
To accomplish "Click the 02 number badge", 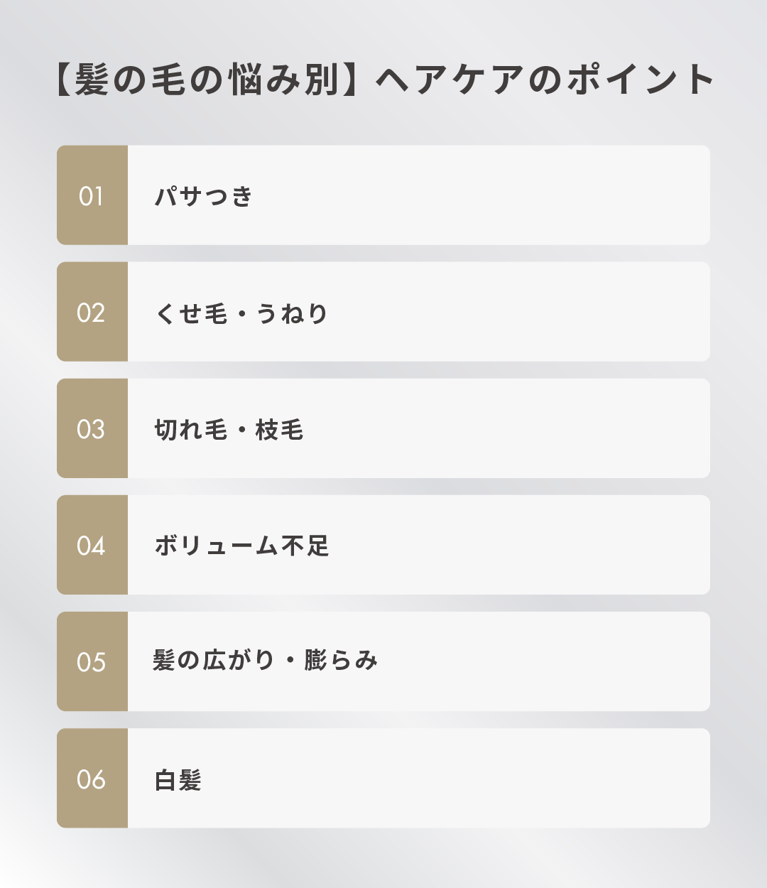I will click(x=92, y=312).
